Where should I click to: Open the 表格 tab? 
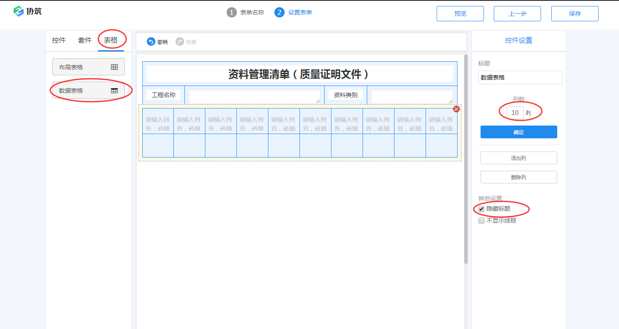click(x=112, y=40)
